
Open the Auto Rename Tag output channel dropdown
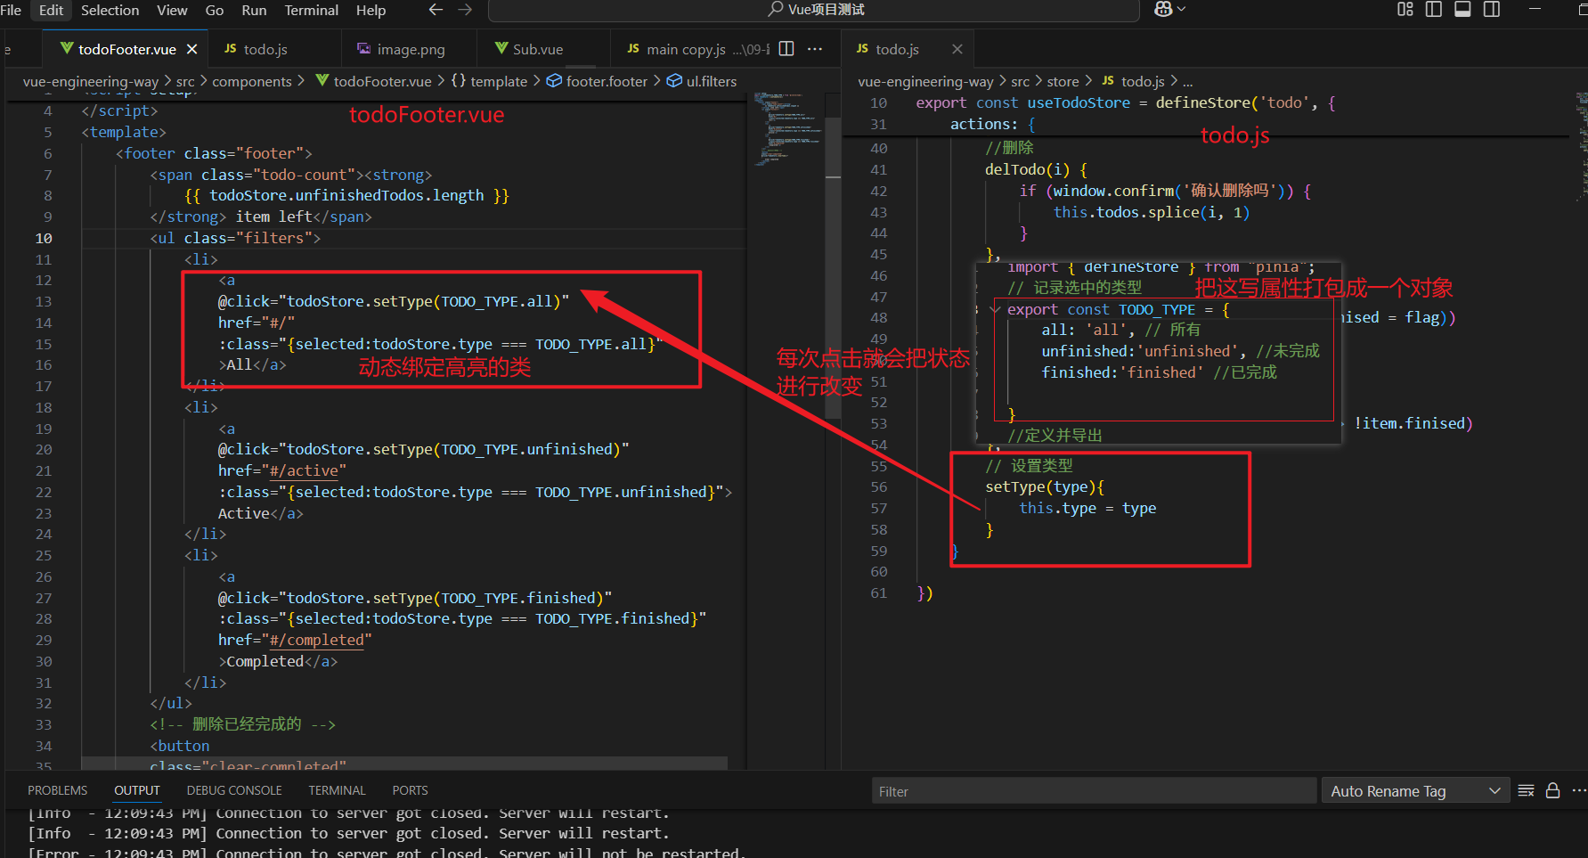[x=1415, y=791]
